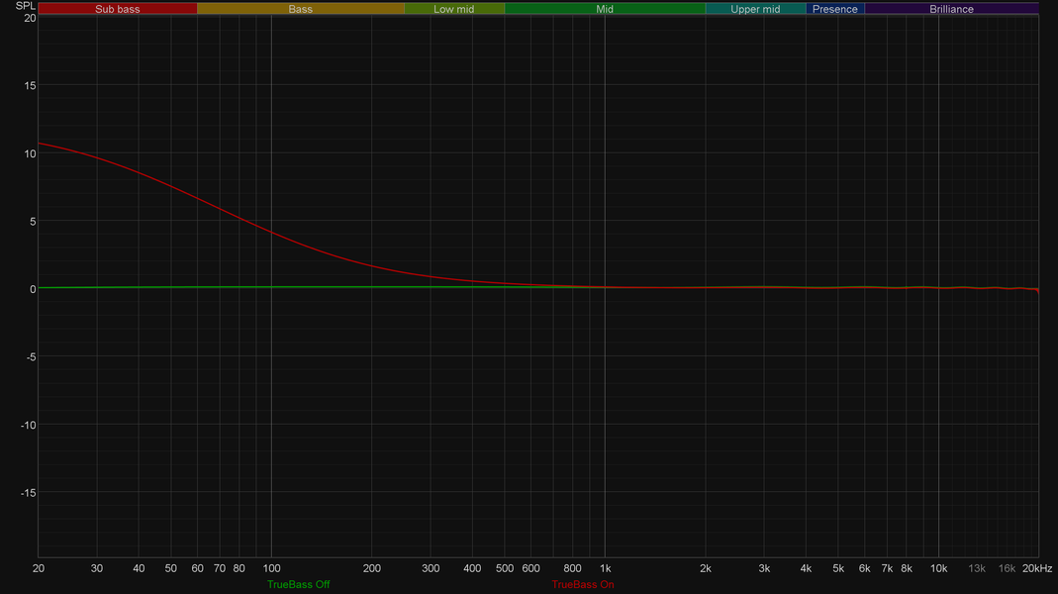Click the SPL axis title
Viewport: 1058px width, 594px height.
tap(25, 6)
